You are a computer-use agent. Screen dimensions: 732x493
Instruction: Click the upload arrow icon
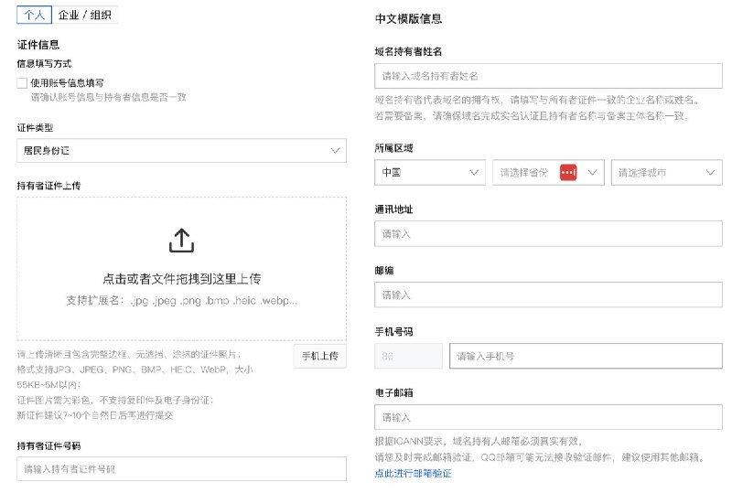181,241
